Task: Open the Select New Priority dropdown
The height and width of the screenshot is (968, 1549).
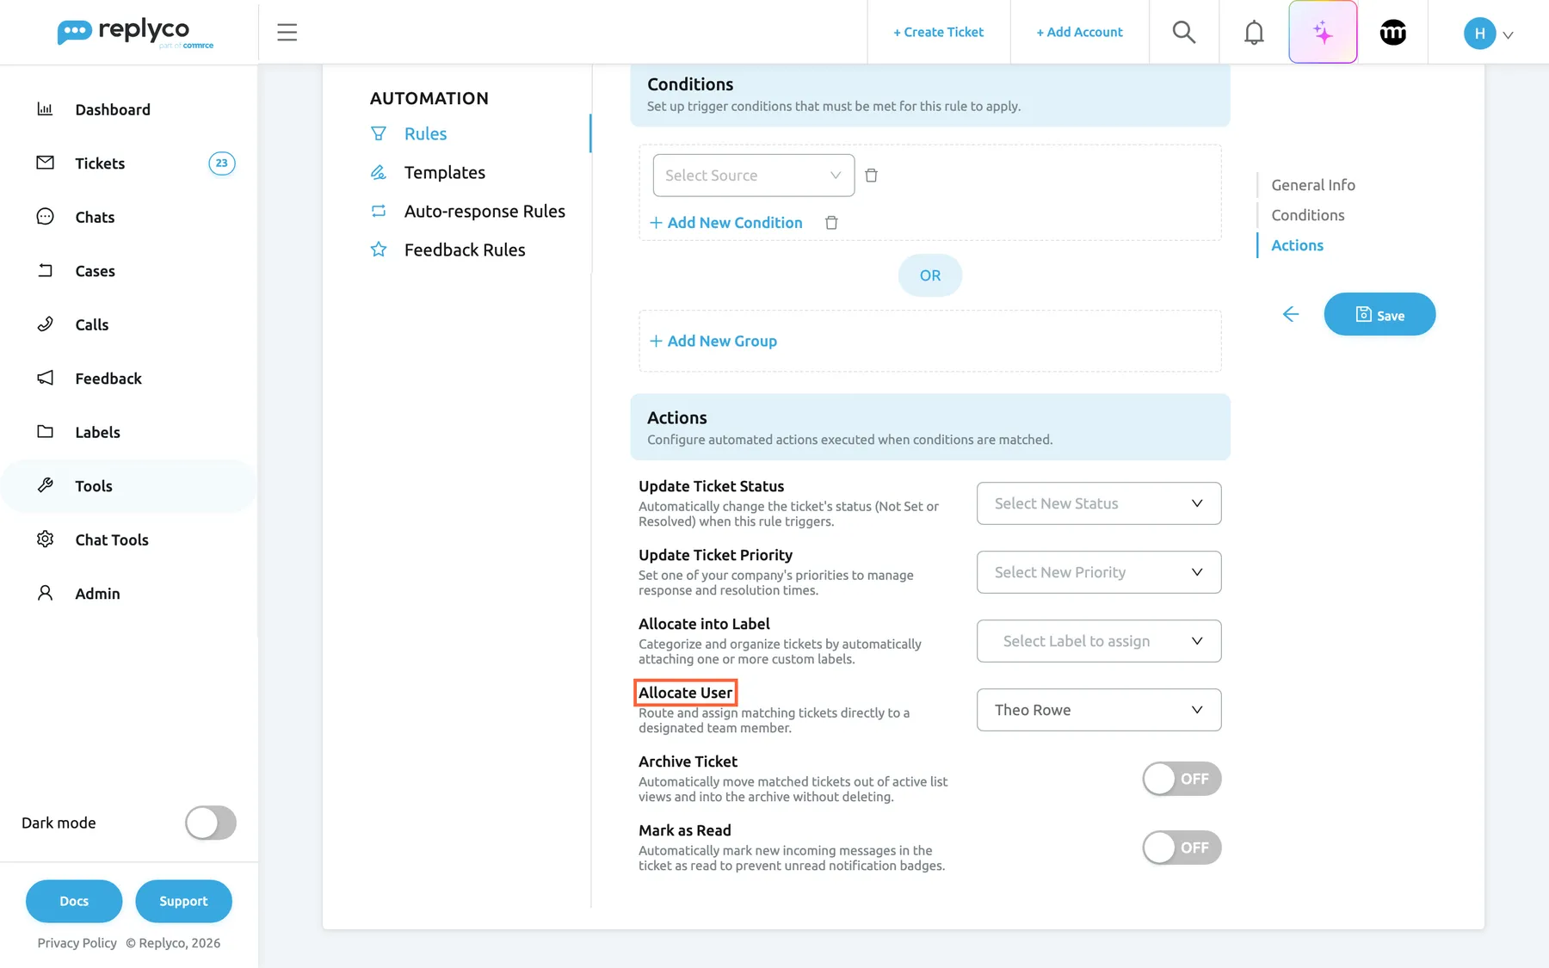Action: (x=1099, y=572)
